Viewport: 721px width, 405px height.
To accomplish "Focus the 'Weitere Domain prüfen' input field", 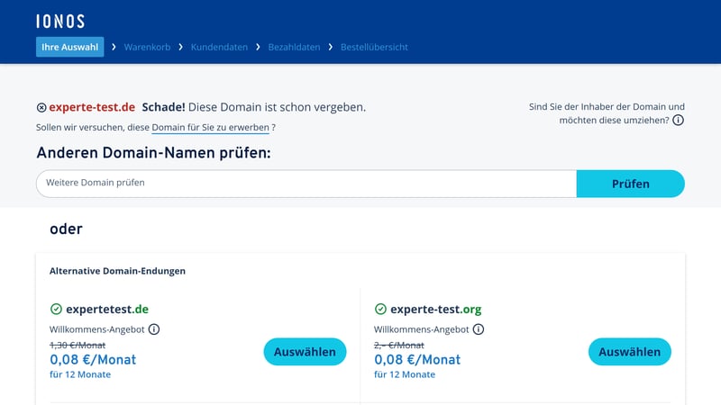I will pos(306,184).
